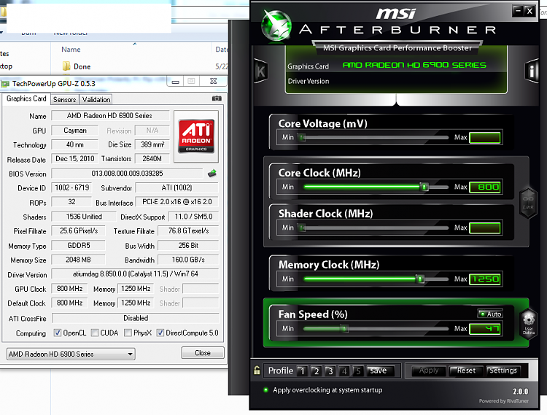Open MSI Kombustor via K icon
The width and height of the screenshot is (547, 415).
pyautogui.click(x=260, y=71)
